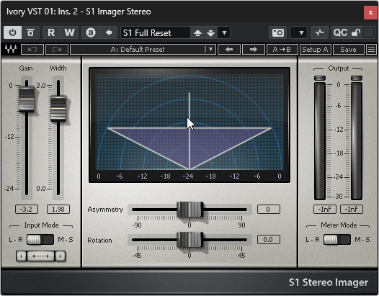379x296 pixels.
Task: Reset the right output clip indicator
Action: click(x=357, y=78)
